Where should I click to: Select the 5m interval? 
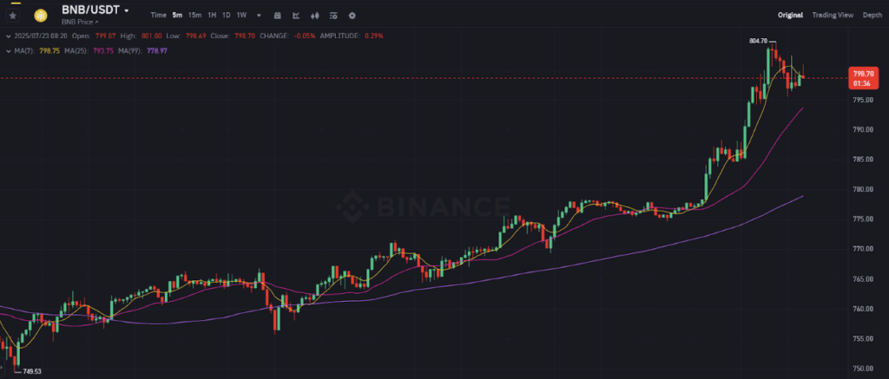click(x=177, y=16)
